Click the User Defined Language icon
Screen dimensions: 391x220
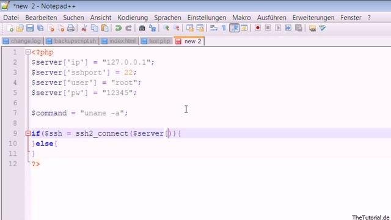pos(244,28)
